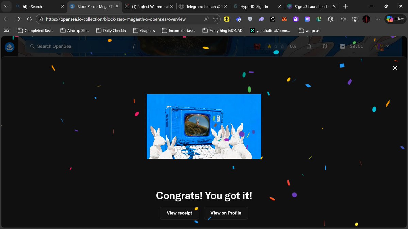Image resolution: width=408 pixels, height=229 pixels.
Task: Open the Airdrop SItes bookmarks folder
Action: (x=74, y=31)
